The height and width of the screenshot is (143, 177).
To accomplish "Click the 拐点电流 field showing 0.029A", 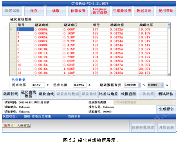I will [x=80, y=85].
